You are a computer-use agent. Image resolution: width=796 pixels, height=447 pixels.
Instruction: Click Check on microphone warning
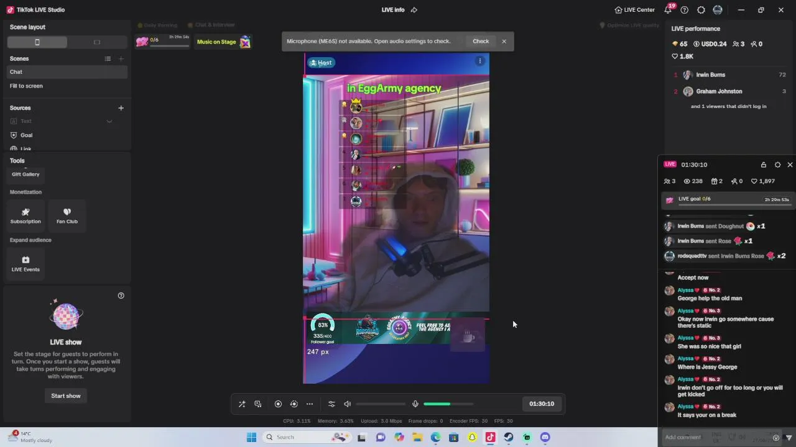(481, 41)
